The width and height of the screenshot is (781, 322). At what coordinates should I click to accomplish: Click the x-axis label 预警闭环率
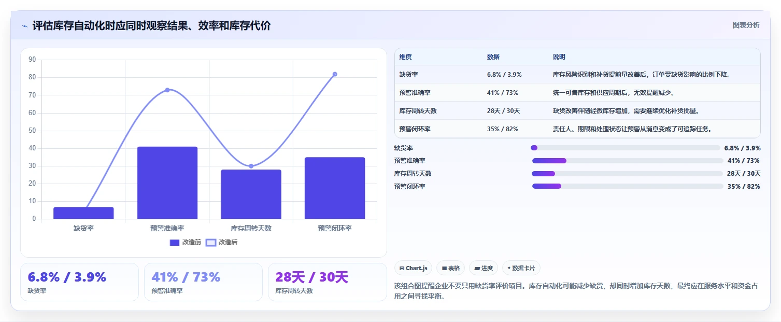[x=335, y=228]
